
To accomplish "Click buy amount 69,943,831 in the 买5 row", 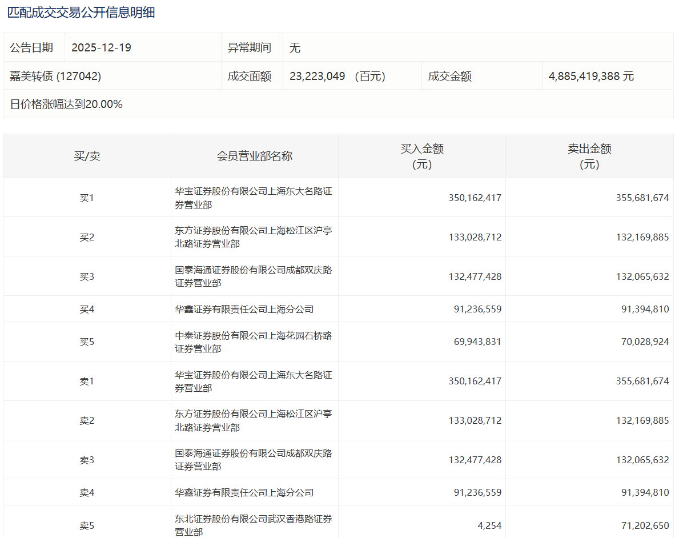I will pos(475,342).
